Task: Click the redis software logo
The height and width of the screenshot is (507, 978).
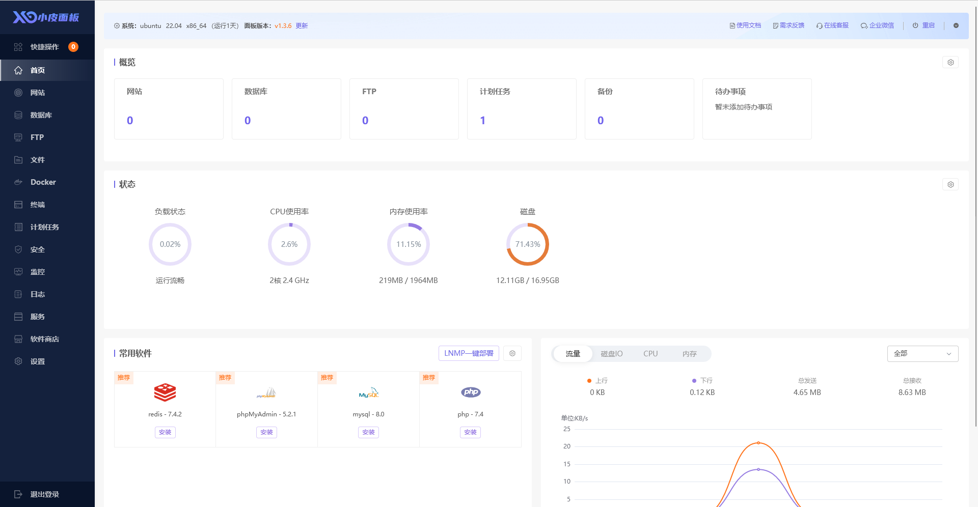Action: tap(165, 392)
